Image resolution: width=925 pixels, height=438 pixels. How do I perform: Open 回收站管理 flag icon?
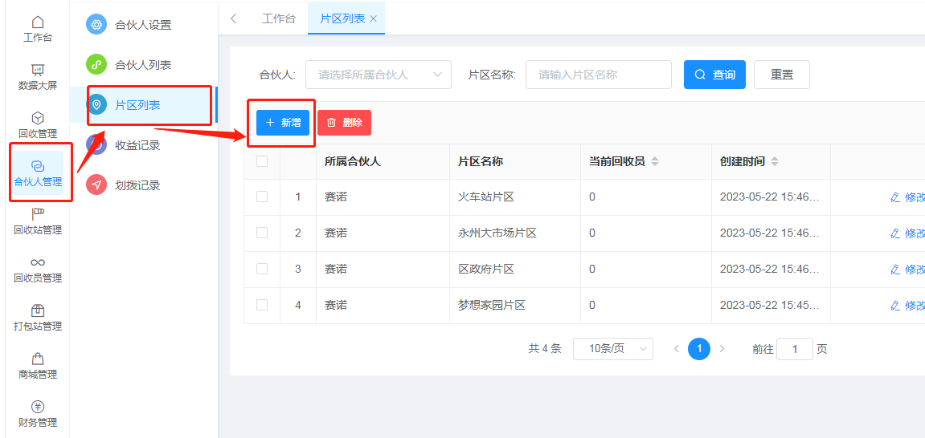(x=38, y=214)
